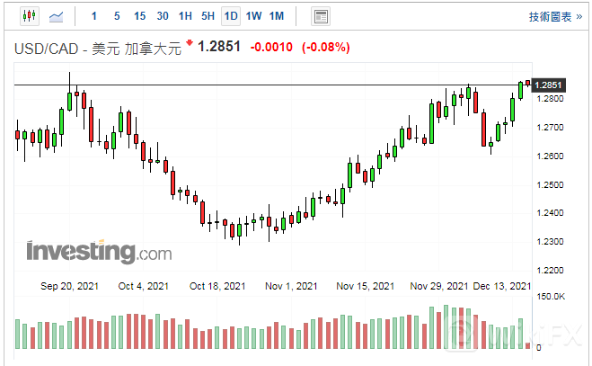Image resolution: width=592 pixels, height=366 pixels.
Task: Open the news panel icon in toolbar
Action: pos(320,16)
